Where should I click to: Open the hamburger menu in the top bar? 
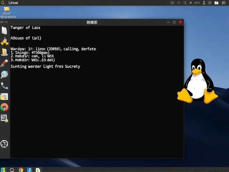click(172, 3)
